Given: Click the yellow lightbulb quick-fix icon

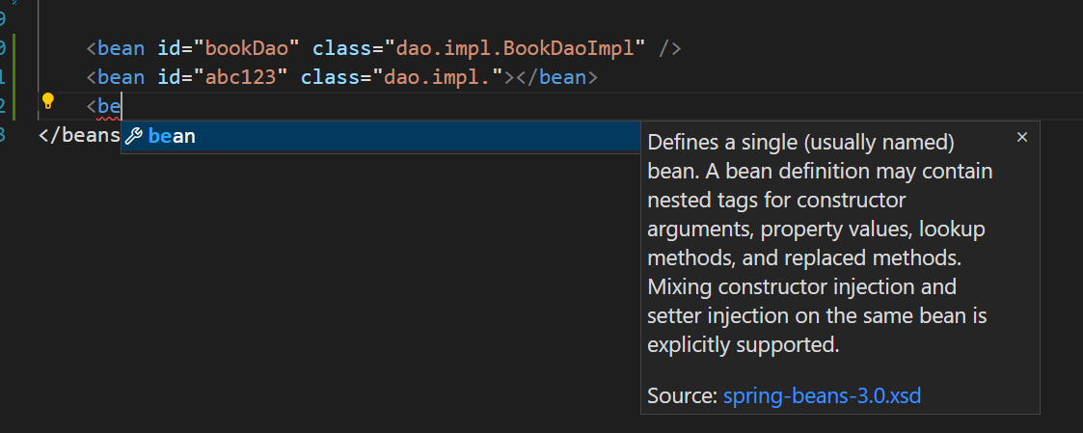Looking at the screenshot, I should 47,101.
